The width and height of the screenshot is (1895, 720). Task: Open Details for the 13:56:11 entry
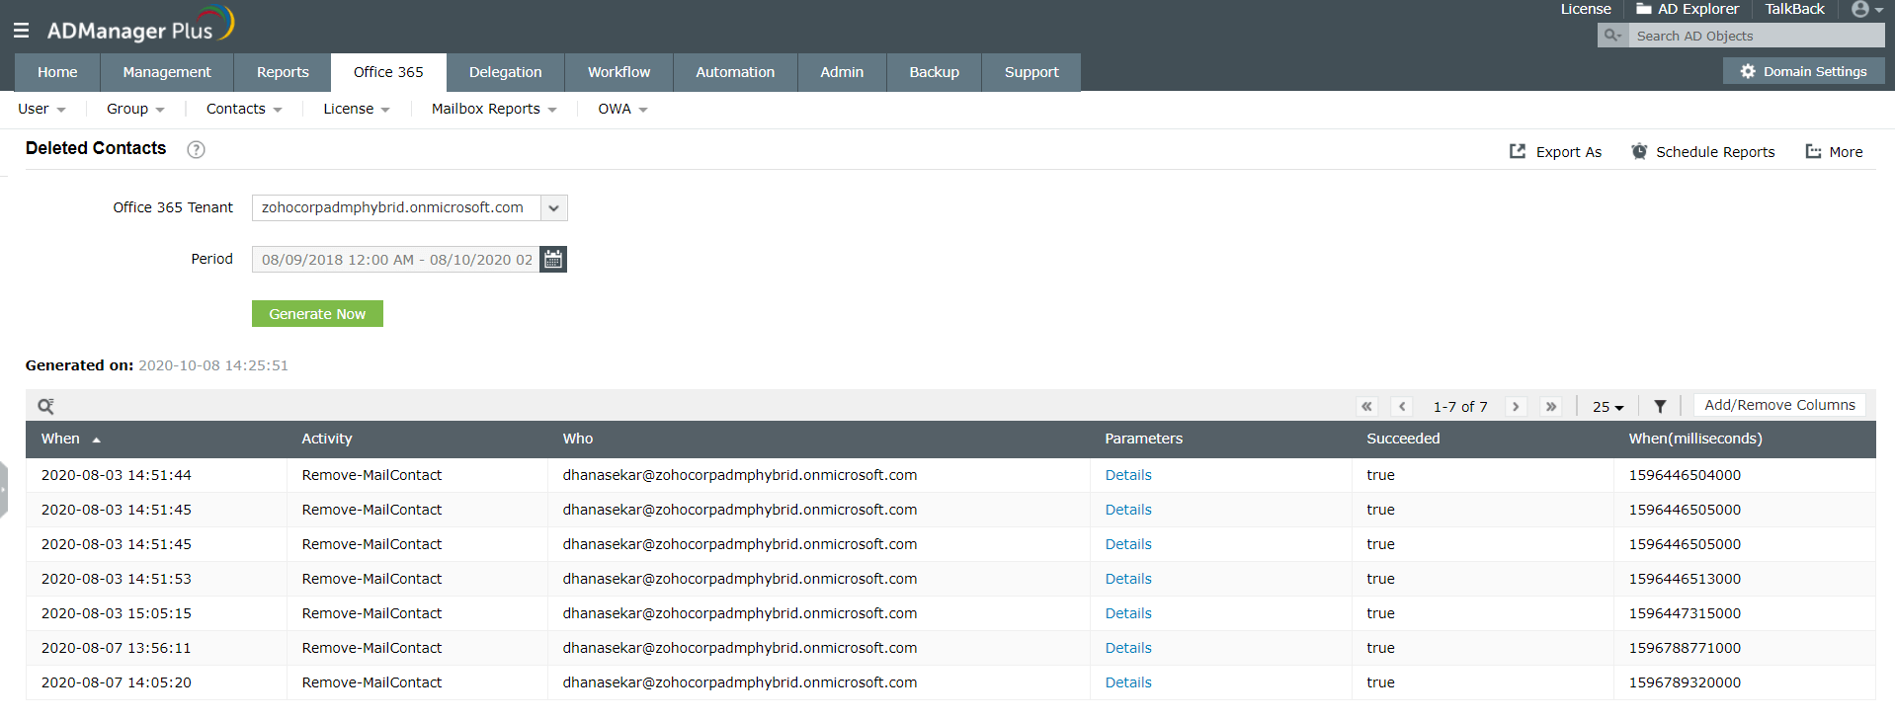click(1128, 648)
